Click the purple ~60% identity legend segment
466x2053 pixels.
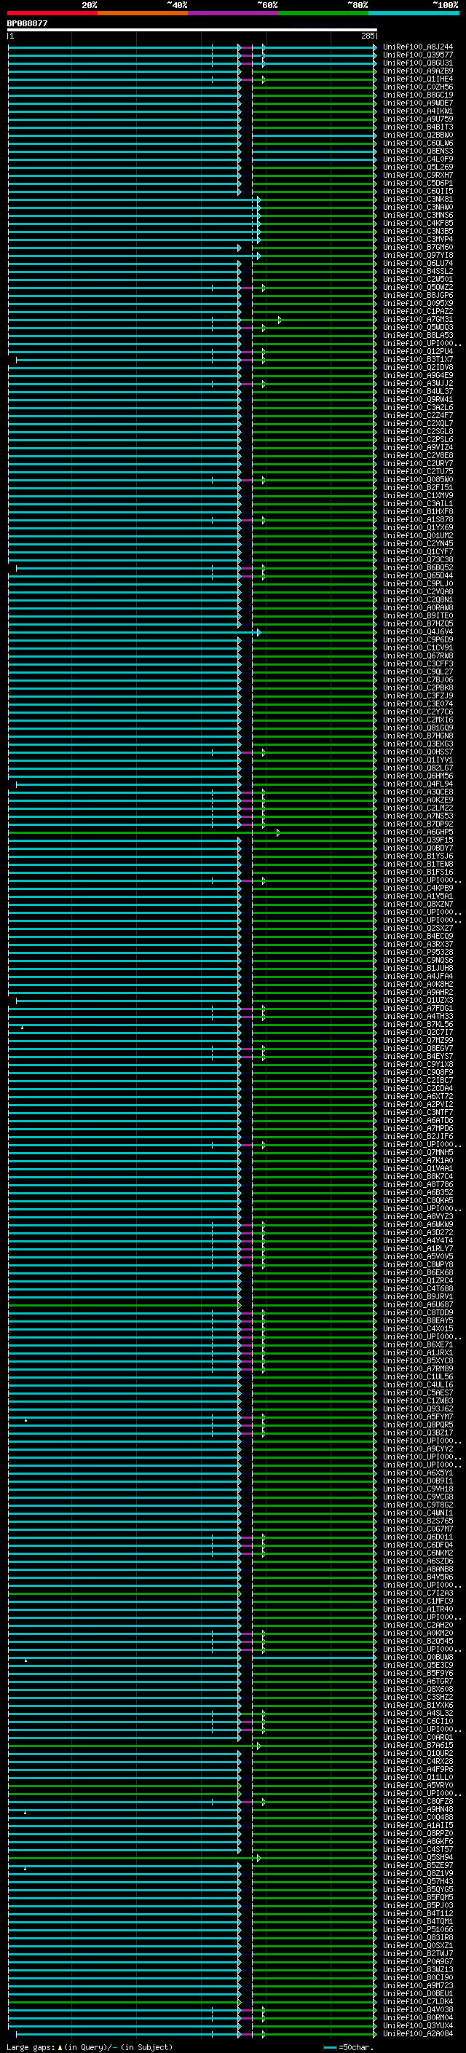pyautogui.click(x=234, y=13)
